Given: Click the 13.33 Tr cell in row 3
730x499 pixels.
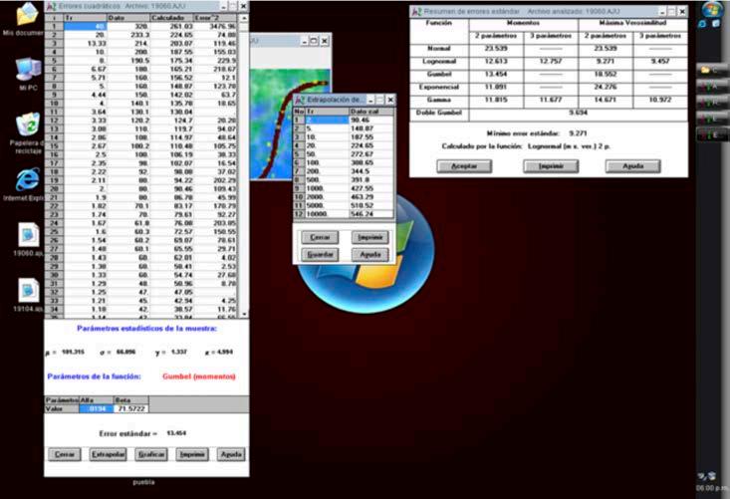Looking at the screenshot, I should [x=86, y=43].
